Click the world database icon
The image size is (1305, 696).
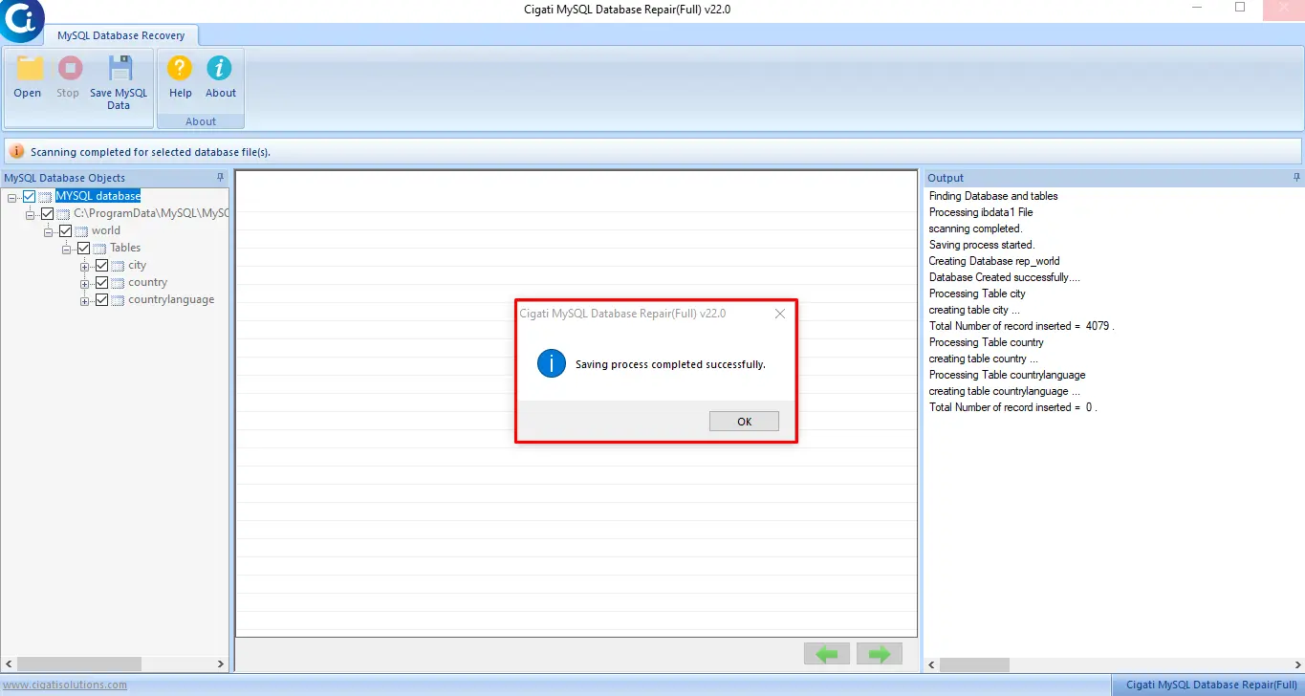tap(81, 231)
